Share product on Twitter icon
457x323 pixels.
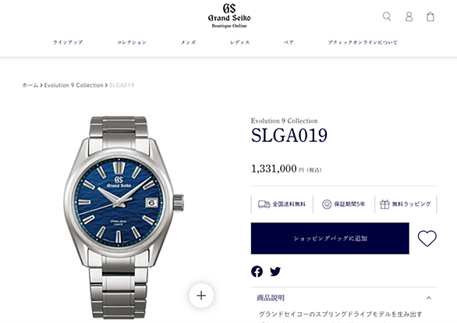point(275,272)
